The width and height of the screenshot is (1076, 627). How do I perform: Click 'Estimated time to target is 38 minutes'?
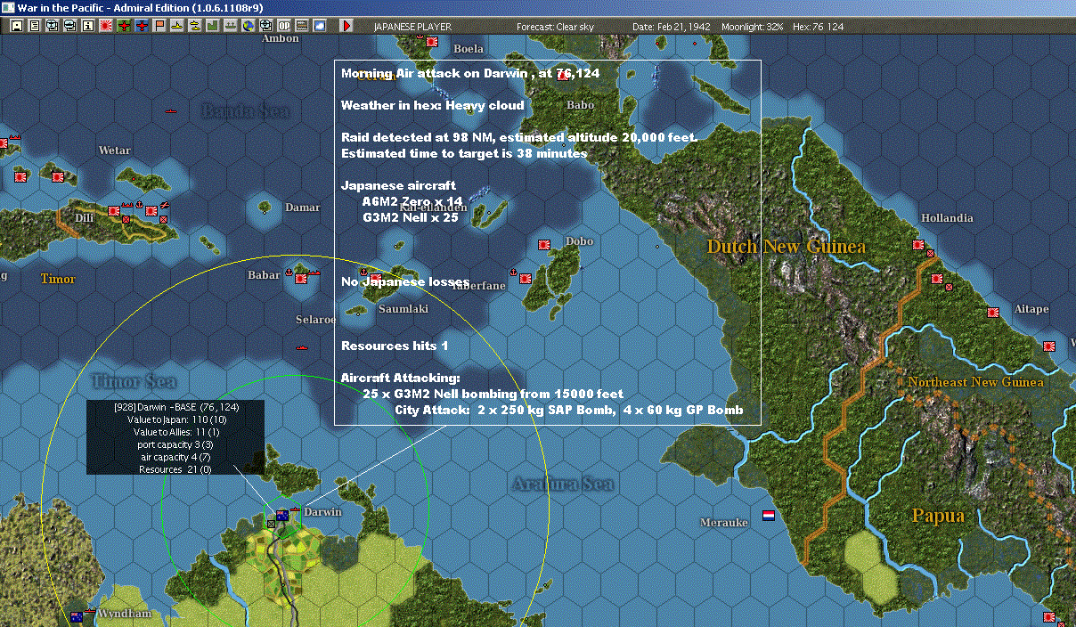(464, 154)
